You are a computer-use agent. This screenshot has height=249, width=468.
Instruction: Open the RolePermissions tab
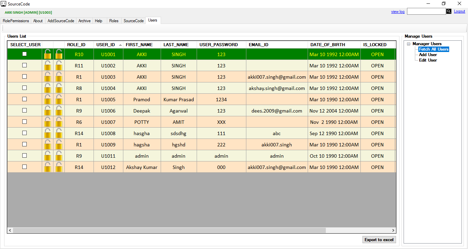(x=16, y=21)
